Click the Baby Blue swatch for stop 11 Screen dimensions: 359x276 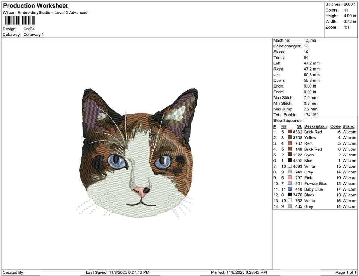click(289, 189)
